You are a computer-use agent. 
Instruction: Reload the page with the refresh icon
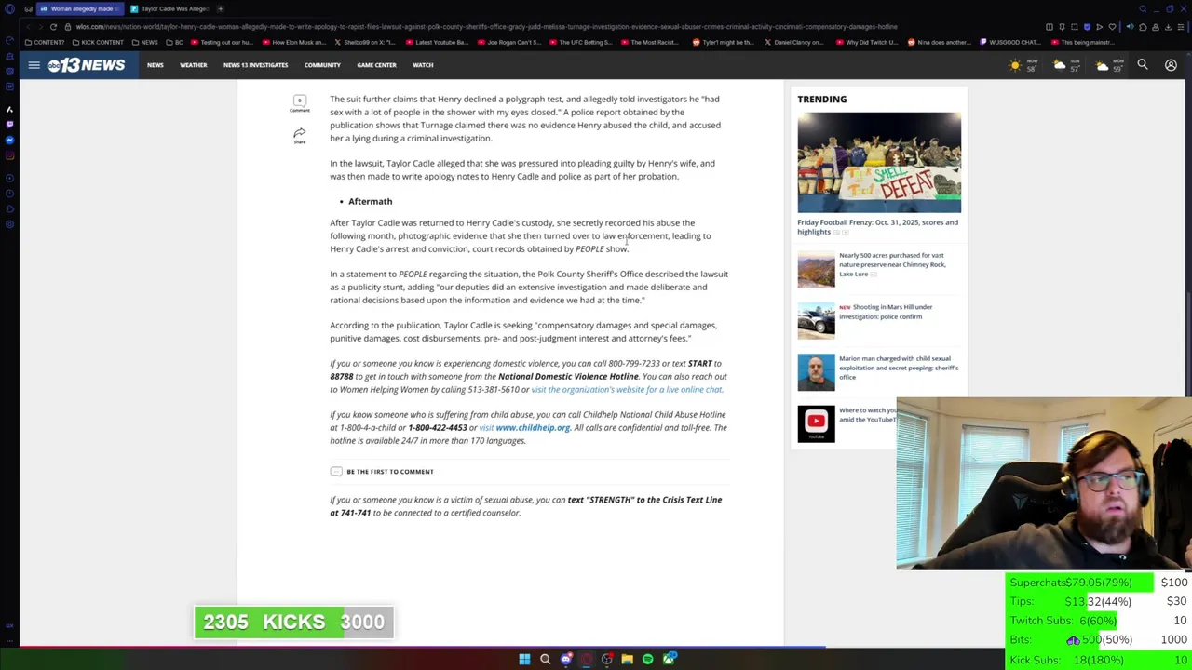pos(53,26)
